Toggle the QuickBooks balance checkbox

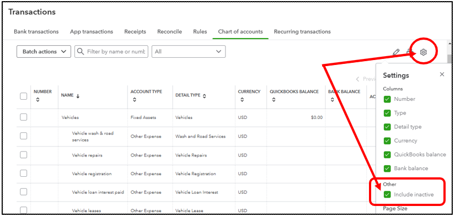tap(387, 155)
